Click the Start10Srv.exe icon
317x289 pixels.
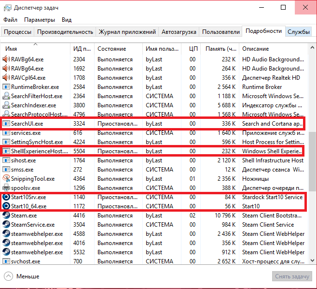click(x=6, y=197)
